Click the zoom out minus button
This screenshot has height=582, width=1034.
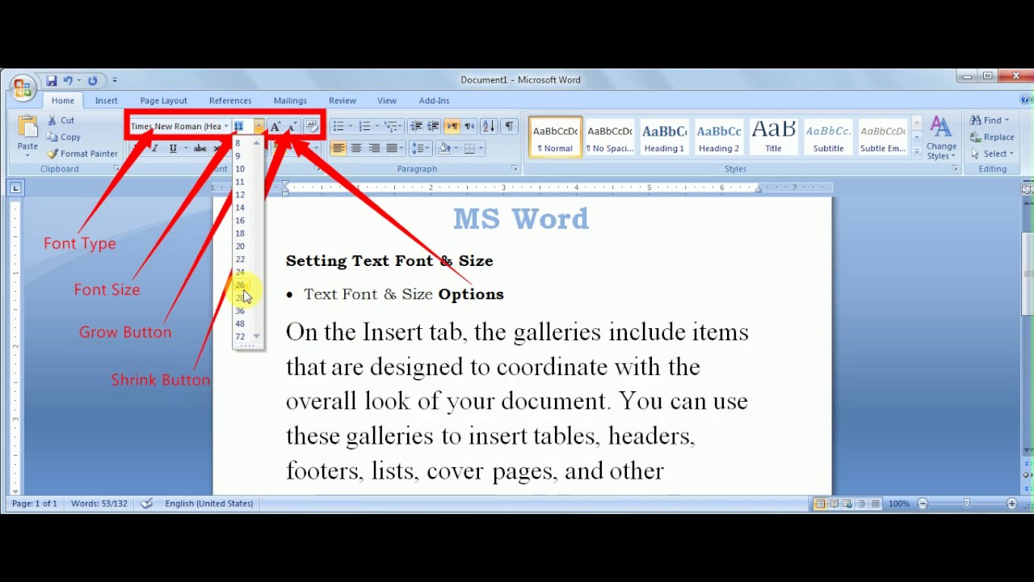(x=923, y=504)
